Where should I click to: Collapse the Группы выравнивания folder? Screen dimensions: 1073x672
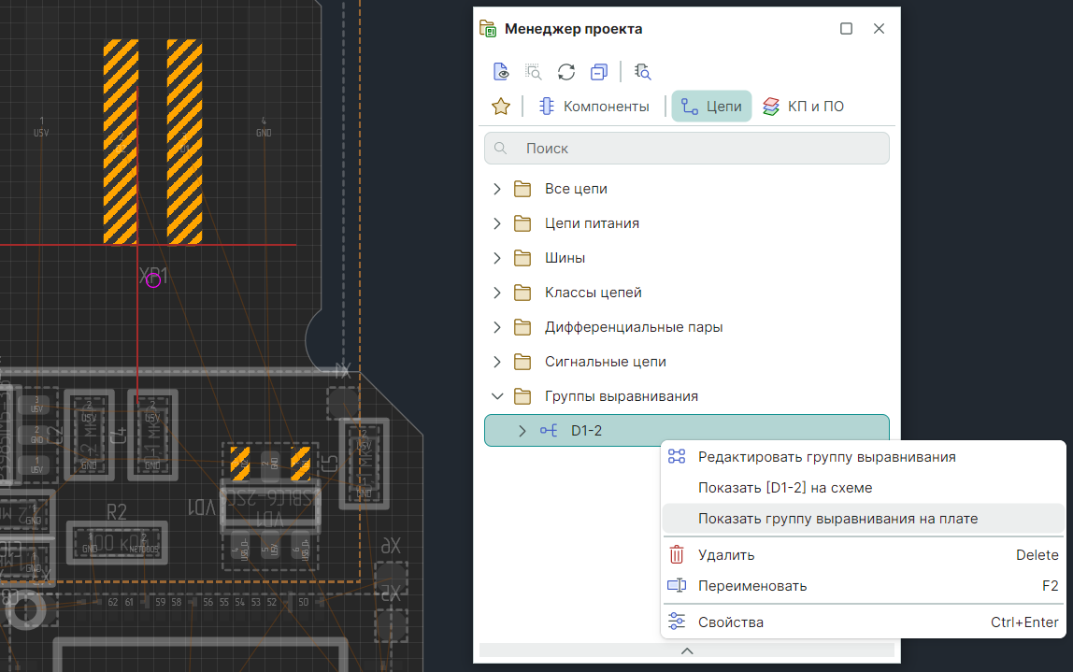coord(497,396)
